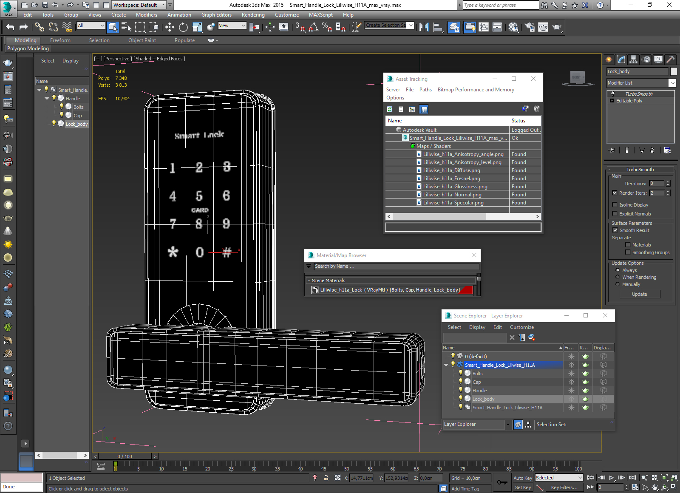680x493 pixels.
Task: Enable the Isoline Display checkbox
Action: 615,205
